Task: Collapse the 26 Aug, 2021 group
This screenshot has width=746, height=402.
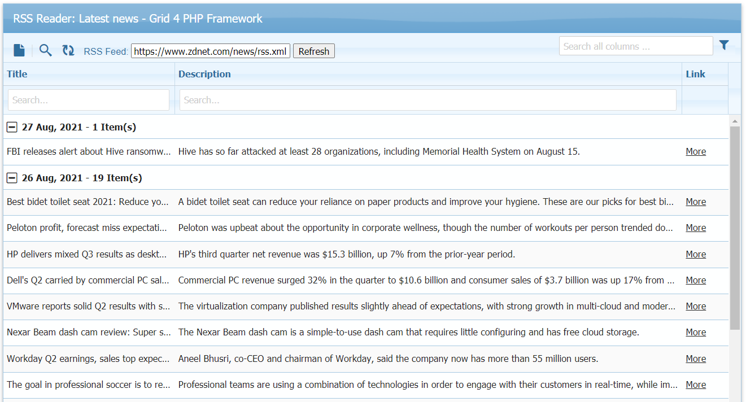Action: pyautogui.click(x=11, y=178)
